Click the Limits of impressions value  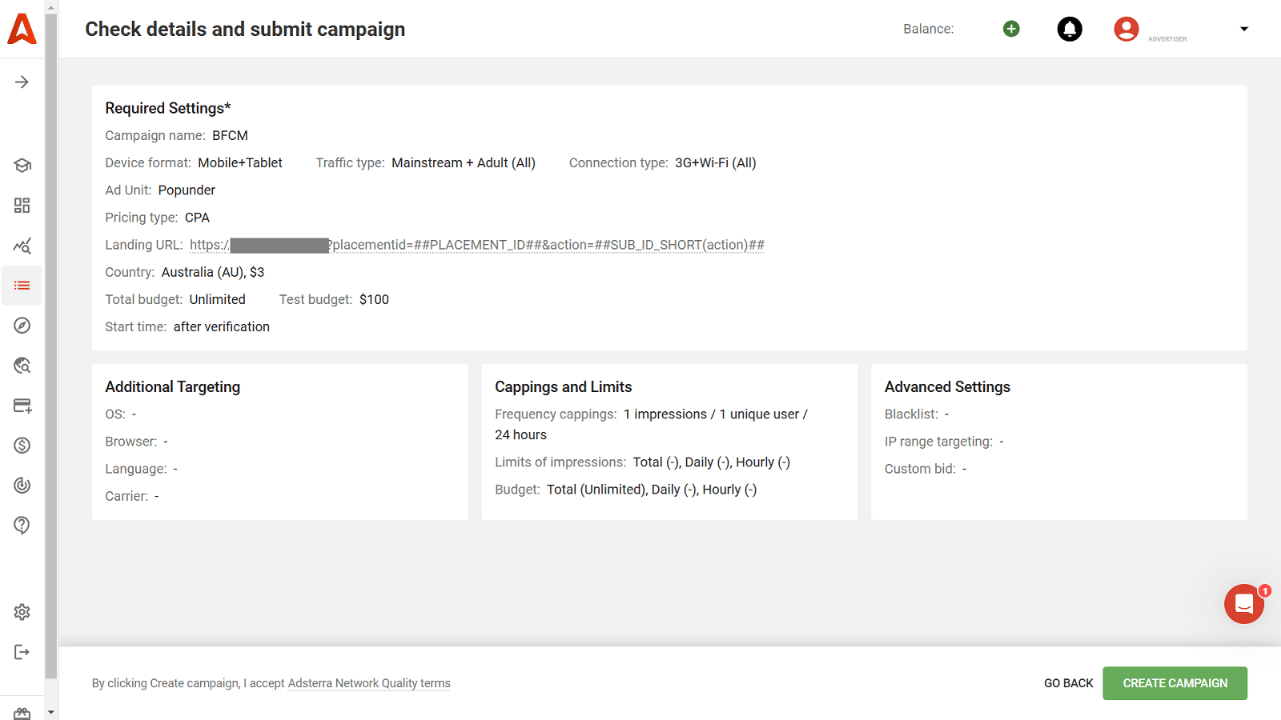point(711,462)
